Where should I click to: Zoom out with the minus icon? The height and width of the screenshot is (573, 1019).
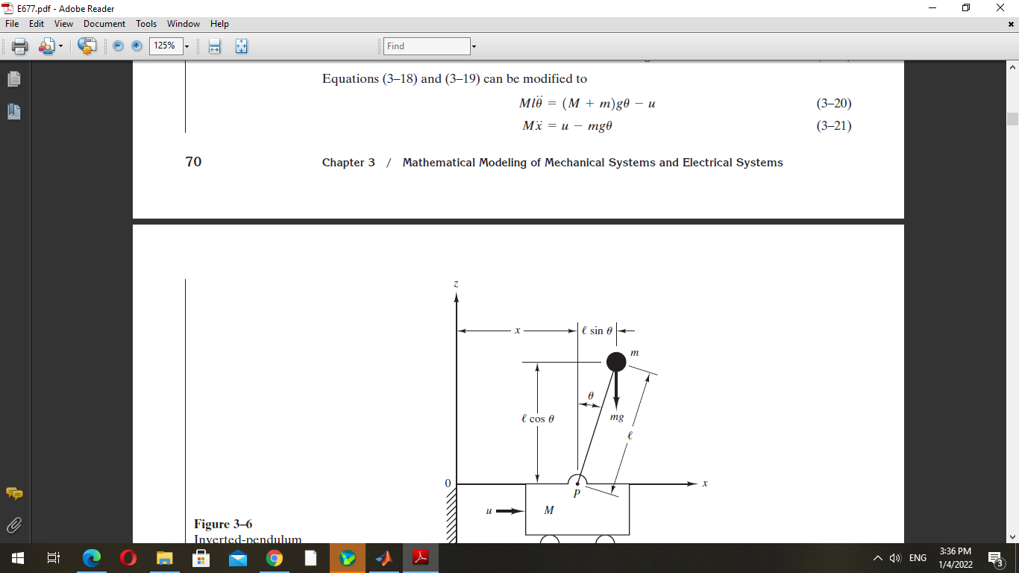click(x=118, y=46)
